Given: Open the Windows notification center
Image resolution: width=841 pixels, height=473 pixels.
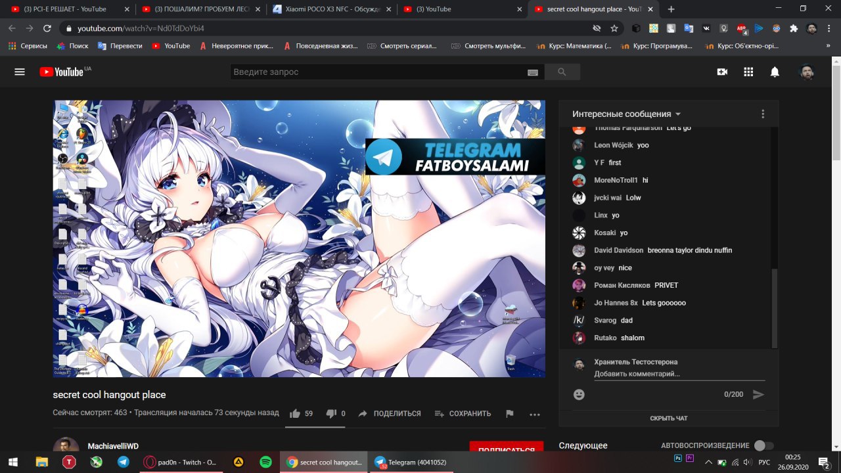Looking at the screenshot, I should 824,462.
